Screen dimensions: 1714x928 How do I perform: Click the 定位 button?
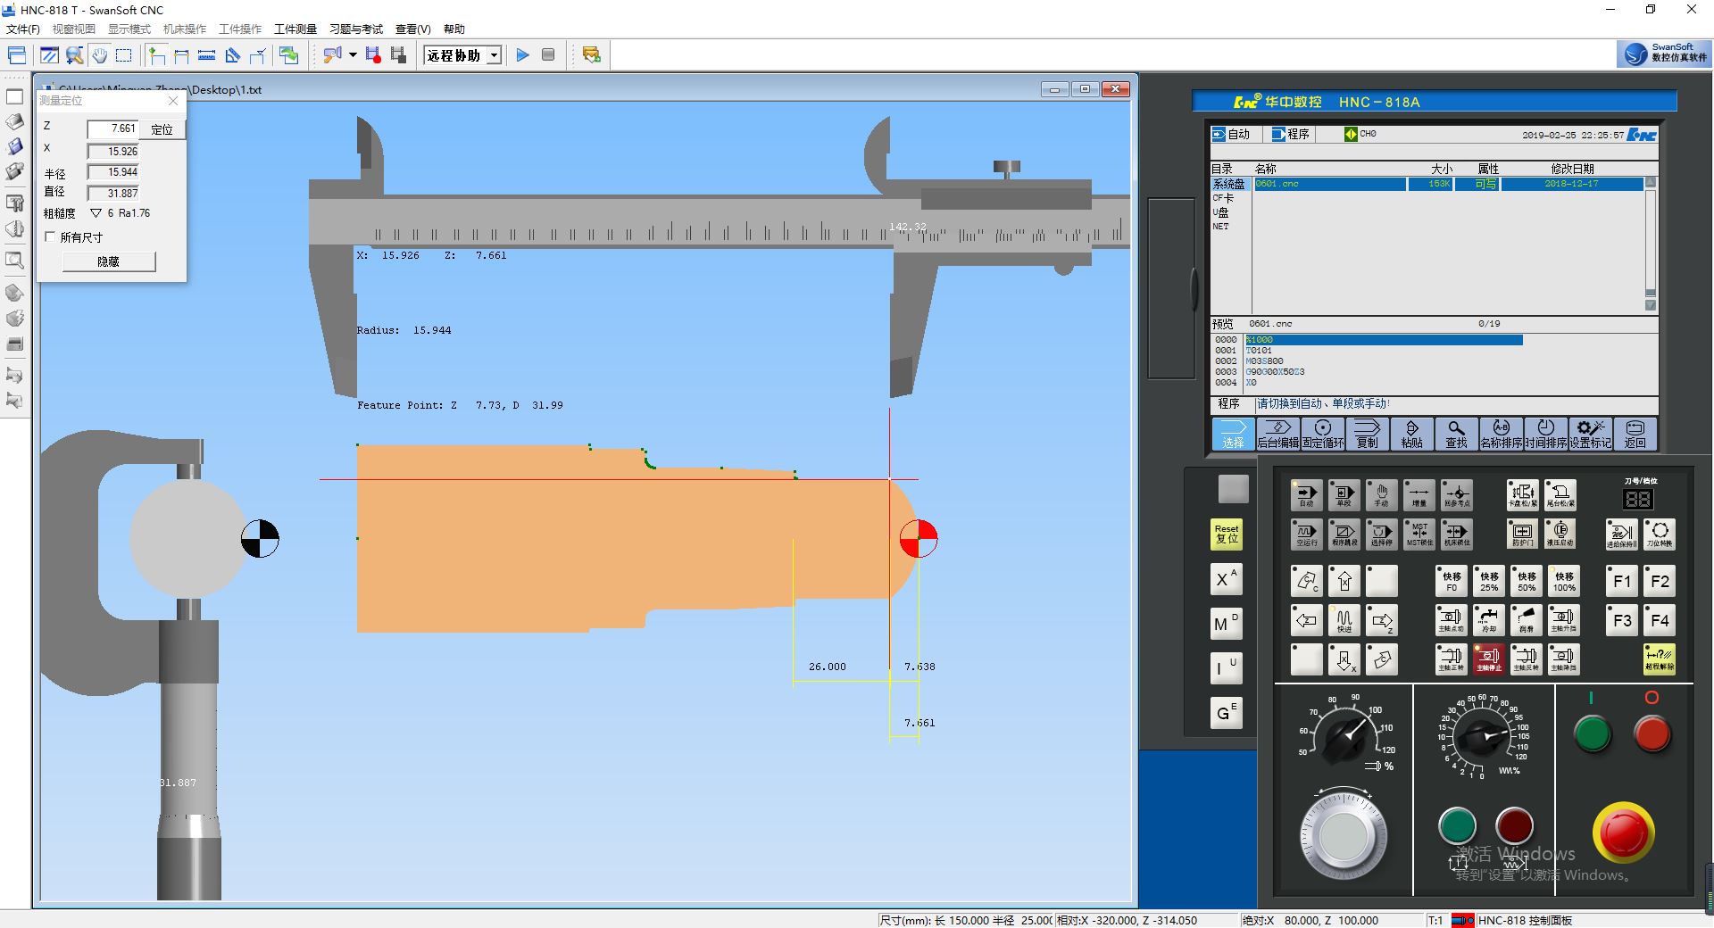pyautogui.click(x=162, y=129)
